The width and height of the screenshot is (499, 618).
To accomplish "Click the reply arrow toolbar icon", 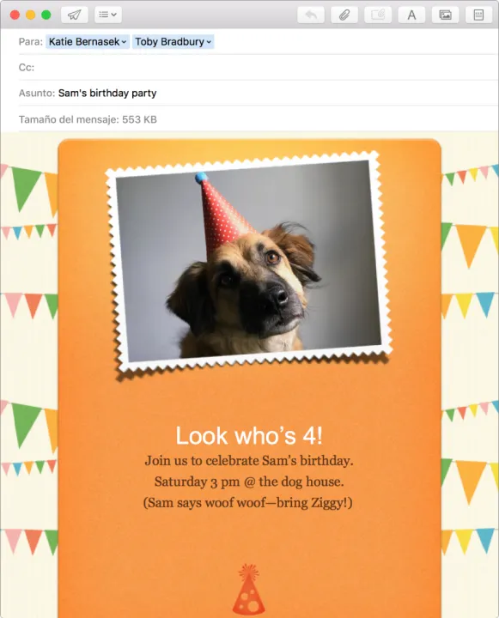I will (x=311, y=15).
